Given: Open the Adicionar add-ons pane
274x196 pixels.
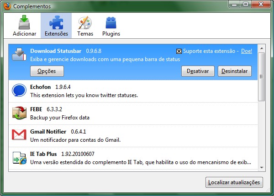Looking at the screenshot, I should point(24,26).
